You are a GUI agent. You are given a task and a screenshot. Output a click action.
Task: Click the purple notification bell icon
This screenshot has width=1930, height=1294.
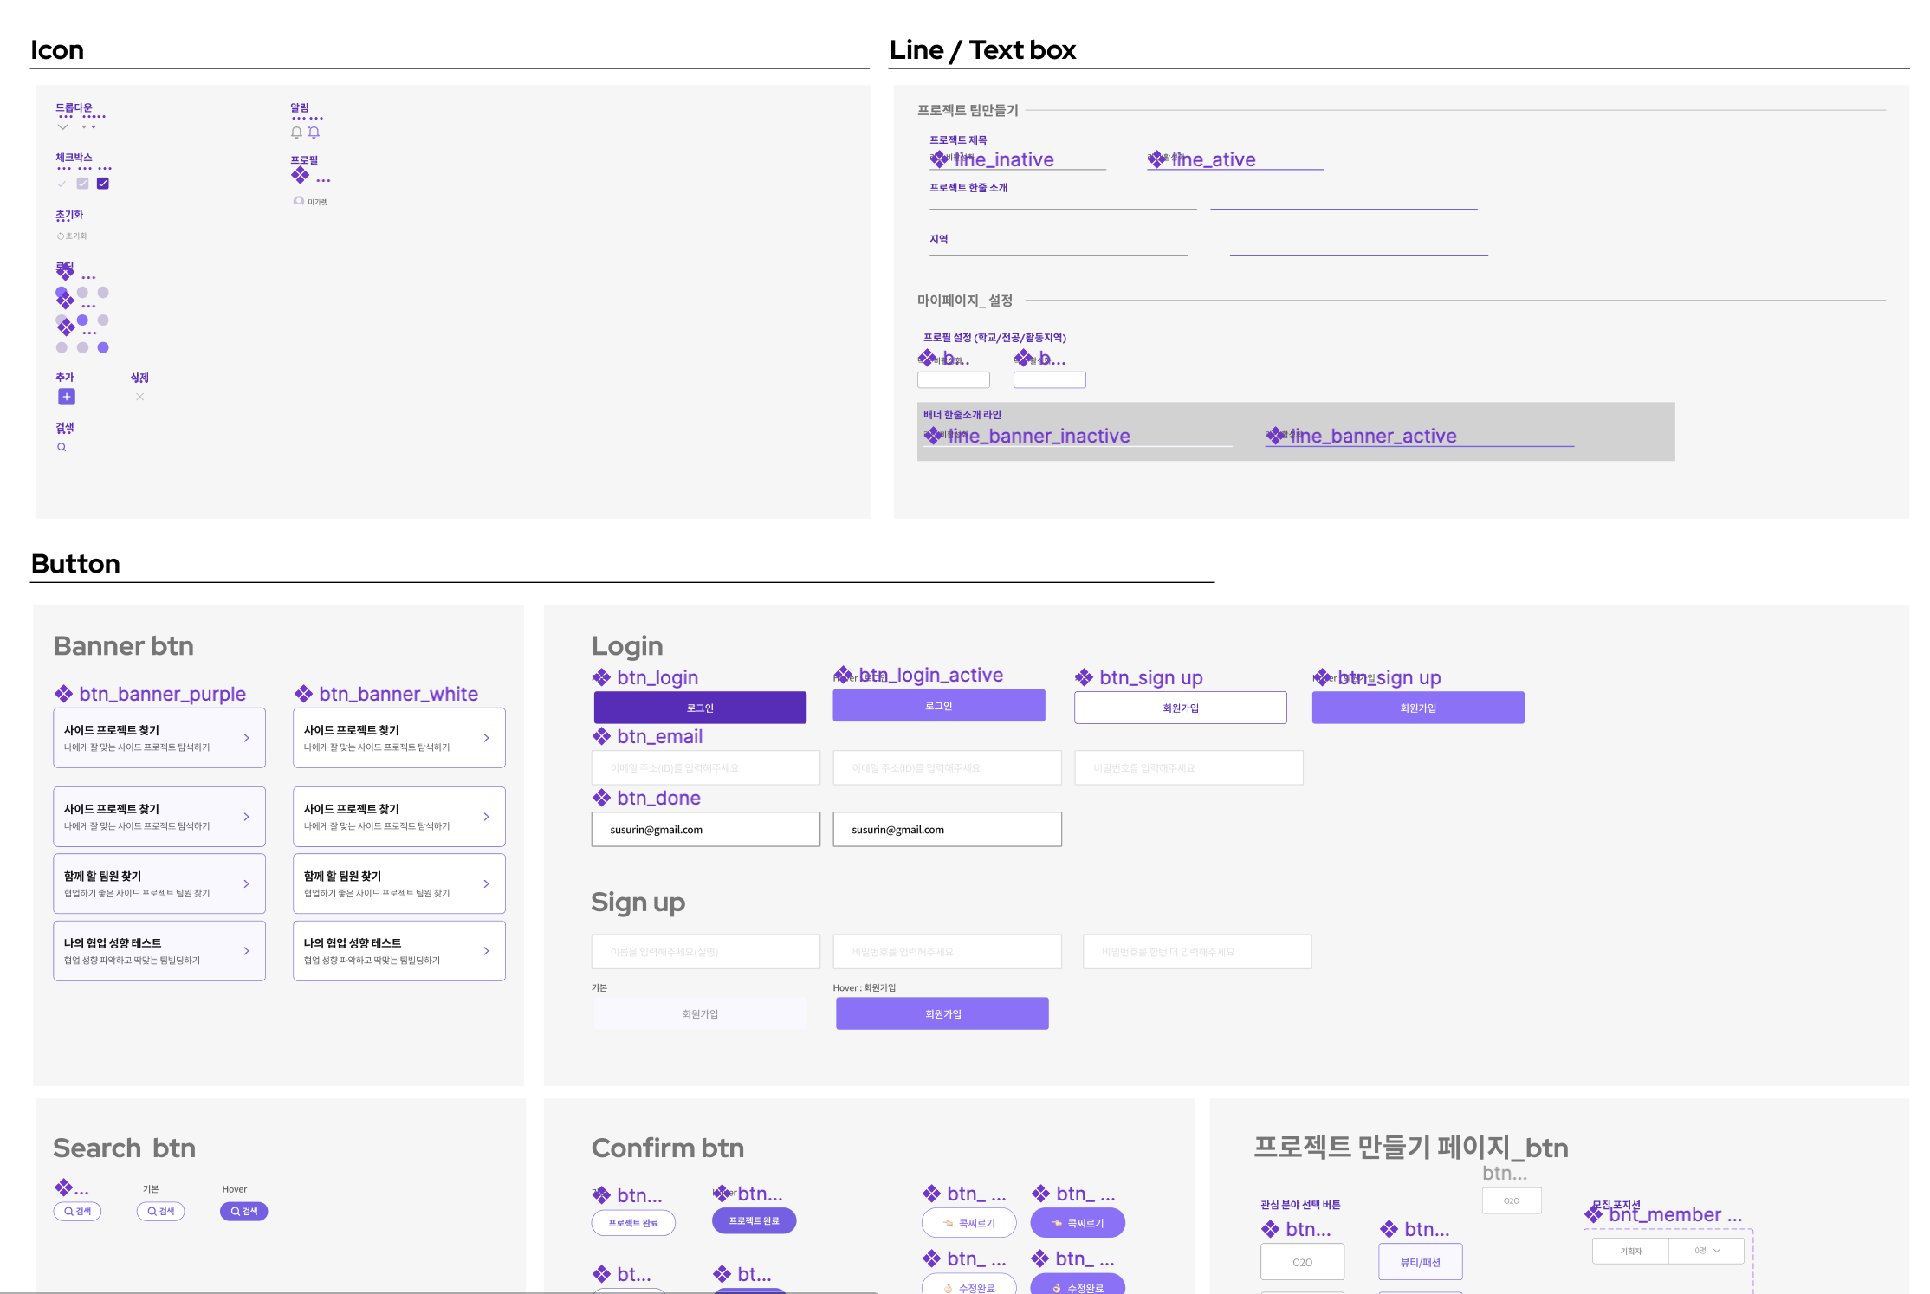pyautogui.click(x=314, y=133)
